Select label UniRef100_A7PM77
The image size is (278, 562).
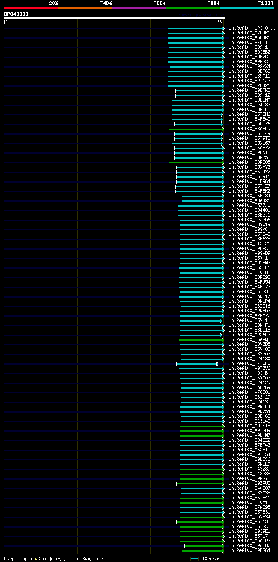tap(249, 315)
